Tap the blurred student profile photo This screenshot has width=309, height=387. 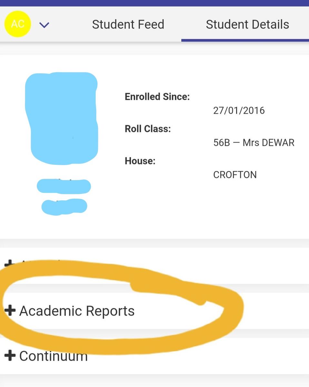pos(62,118)
